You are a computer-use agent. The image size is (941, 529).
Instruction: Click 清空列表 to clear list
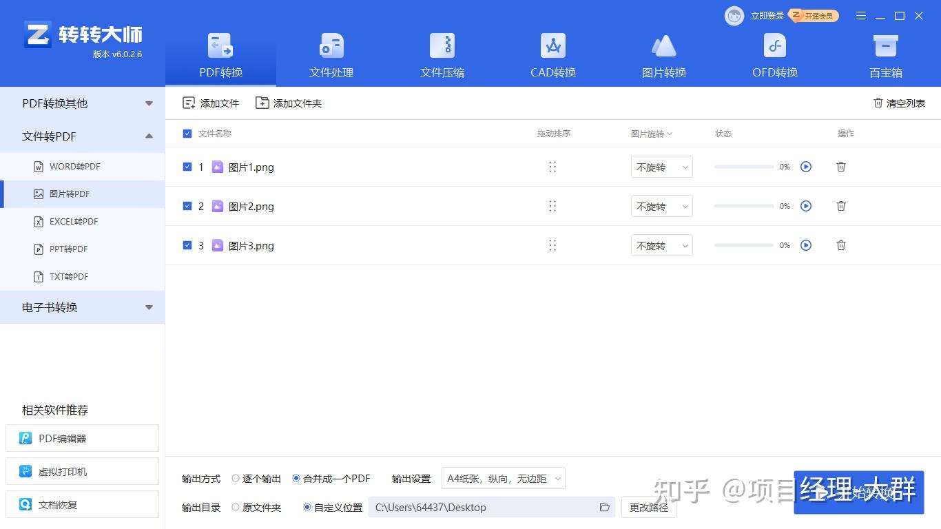point(899,103)
